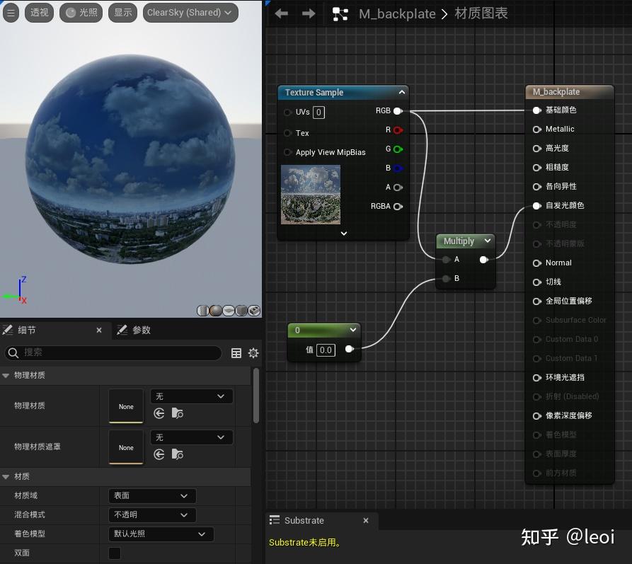Open the 显示 show flags icon
This screenshot has width=632, height=564.
(x=121, y=12)
